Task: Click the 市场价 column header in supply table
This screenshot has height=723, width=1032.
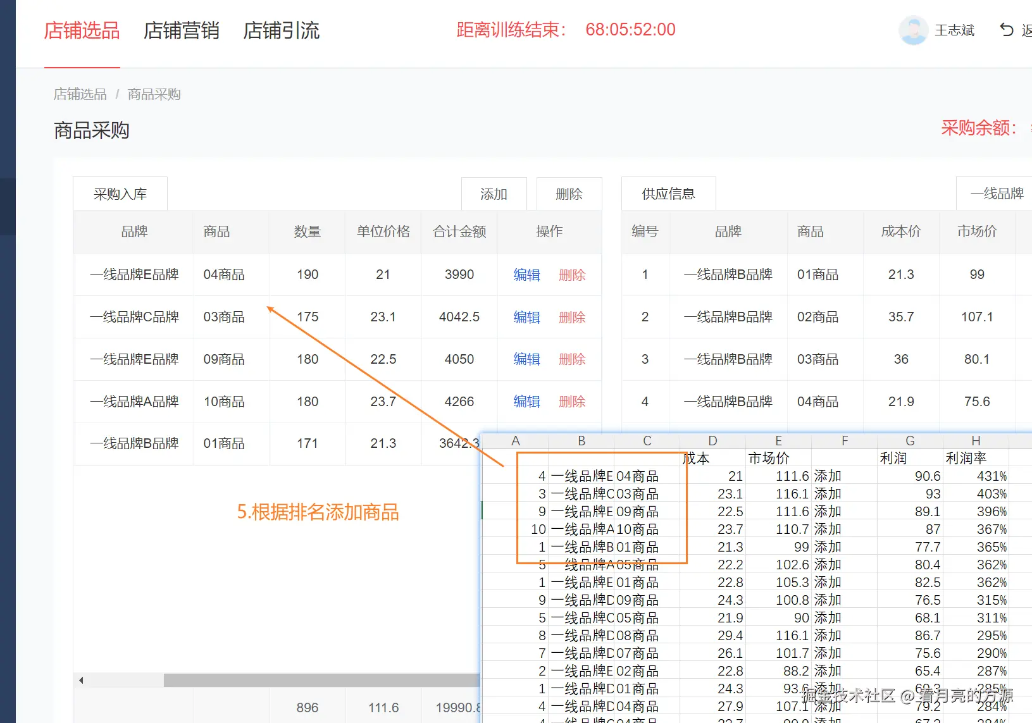Action: point(977,232)
